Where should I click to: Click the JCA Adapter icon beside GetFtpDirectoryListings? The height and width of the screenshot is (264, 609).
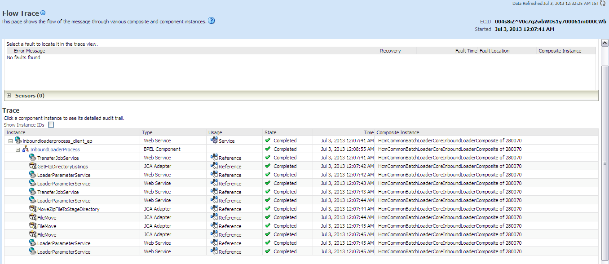(32, 166)
